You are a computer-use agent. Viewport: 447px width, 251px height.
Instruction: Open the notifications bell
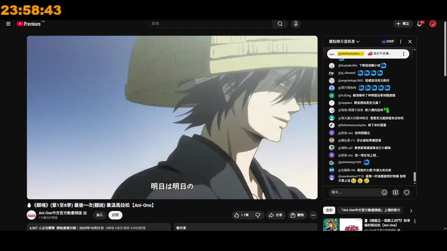pyautogui.click(x=419, y=24)
